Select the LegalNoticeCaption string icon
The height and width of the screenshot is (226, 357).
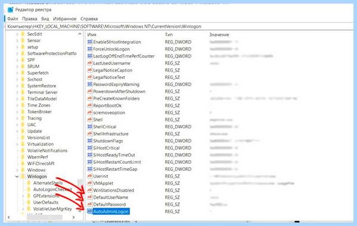(90, 70)
